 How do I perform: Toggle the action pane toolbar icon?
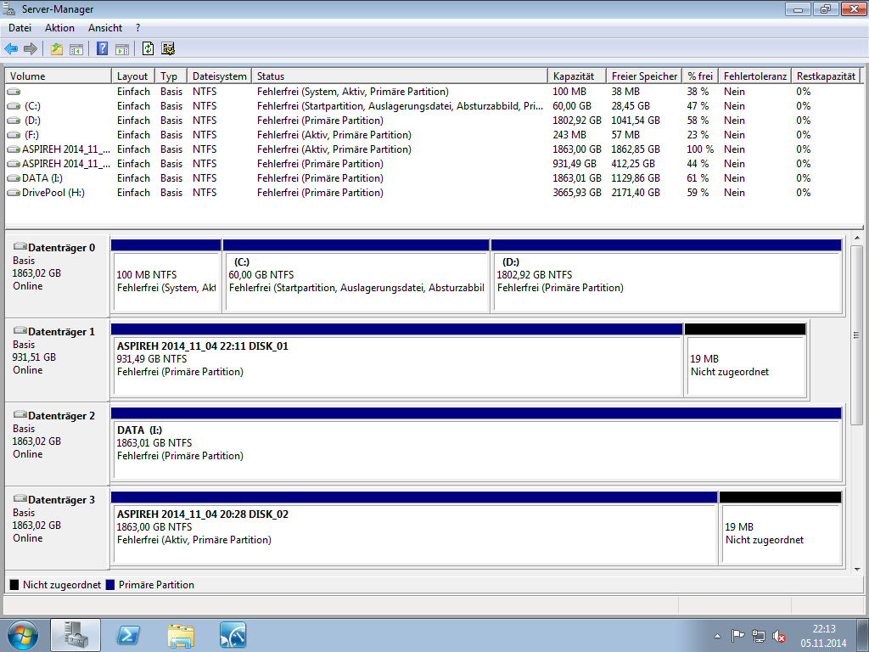coord(122,48)
